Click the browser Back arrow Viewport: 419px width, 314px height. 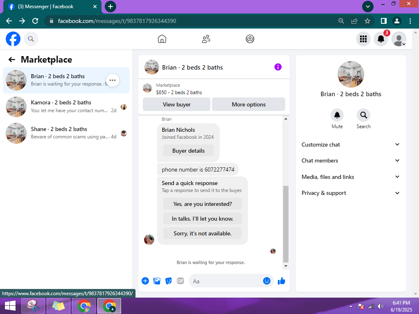coord(9,21)
